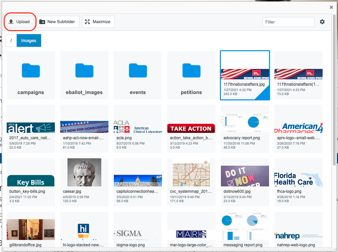Open the settings gear menu
The height and width of the screenshot is (252, 338).
322,22
